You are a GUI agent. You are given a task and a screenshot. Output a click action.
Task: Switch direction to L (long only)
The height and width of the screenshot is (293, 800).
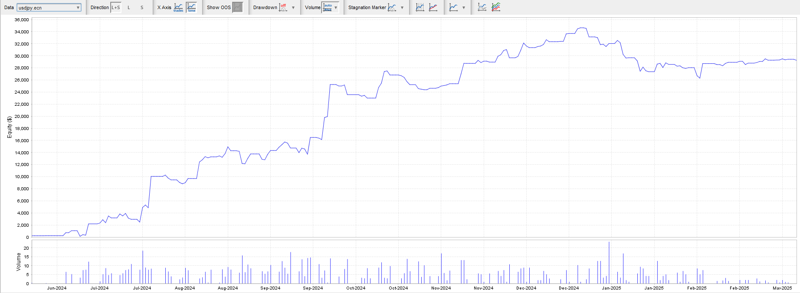[129, 7]
